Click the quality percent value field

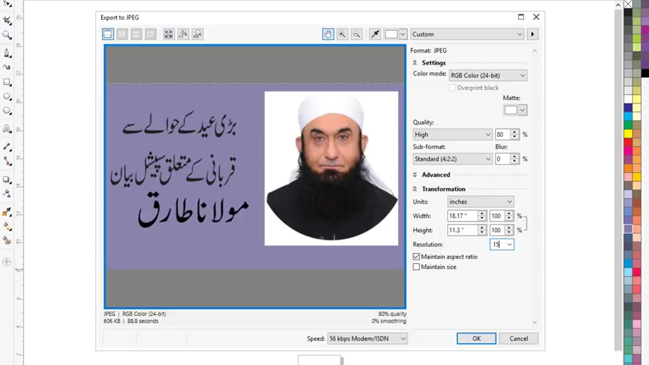(502, 134)
